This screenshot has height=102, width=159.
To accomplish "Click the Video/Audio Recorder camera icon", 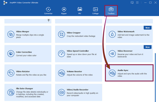I will pos(61,92).
